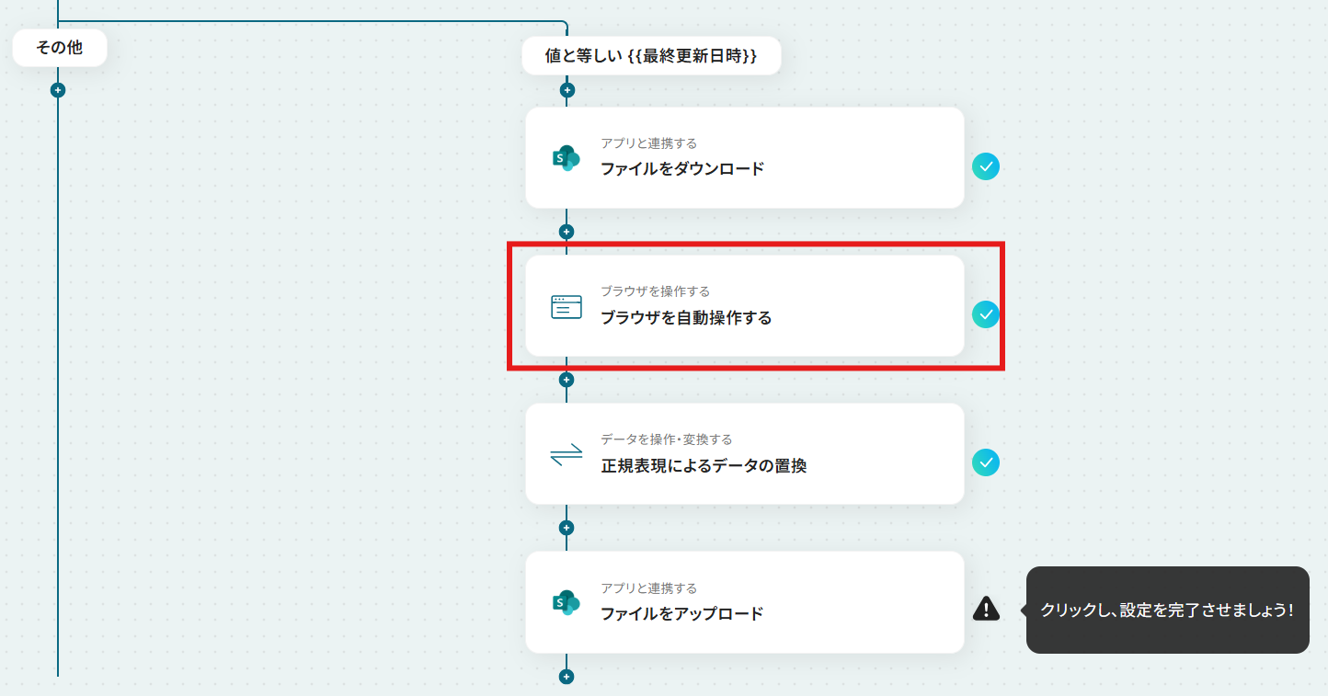Click the warning triangle beside ファイルをアップロード
Viewport: 1328px width, 696px height.
click(x=986, y=608)
